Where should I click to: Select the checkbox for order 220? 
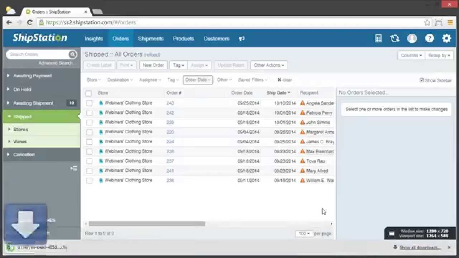click(89, 132)
